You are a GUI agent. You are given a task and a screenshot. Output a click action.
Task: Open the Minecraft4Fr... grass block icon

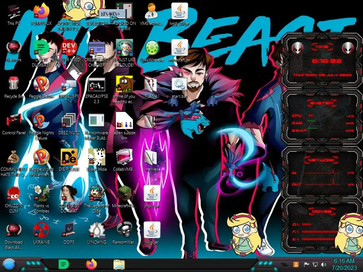[x=124, y=197]
